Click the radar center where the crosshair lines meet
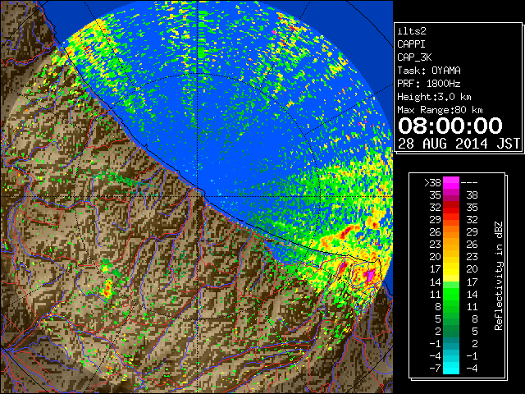 point(199,197)
